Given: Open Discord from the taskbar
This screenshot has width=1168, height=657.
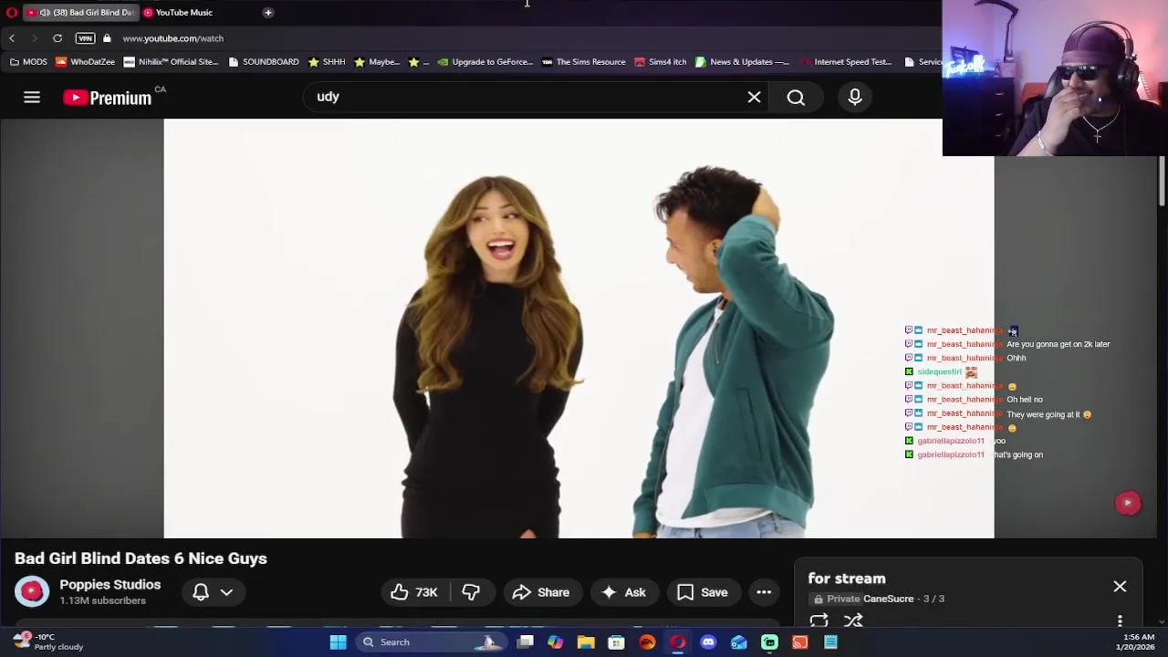Looking at the screenshot, I should point(708,642).
